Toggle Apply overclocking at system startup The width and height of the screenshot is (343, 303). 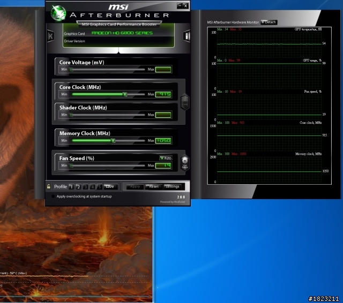click(53, 196)
